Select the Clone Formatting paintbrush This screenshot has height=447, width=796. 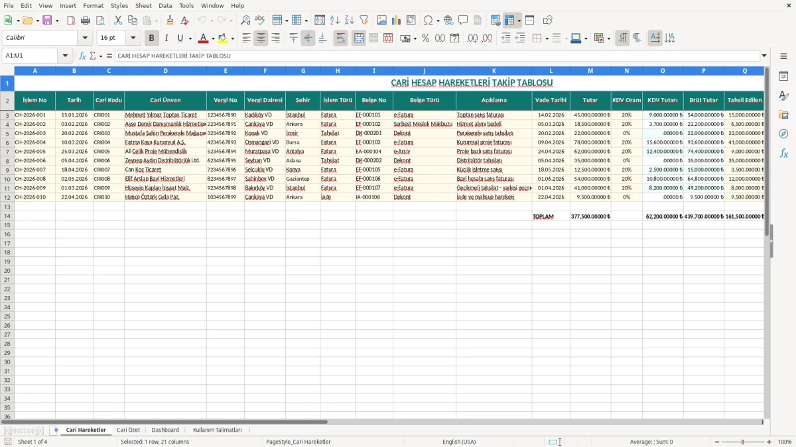[x=170, y=21]
